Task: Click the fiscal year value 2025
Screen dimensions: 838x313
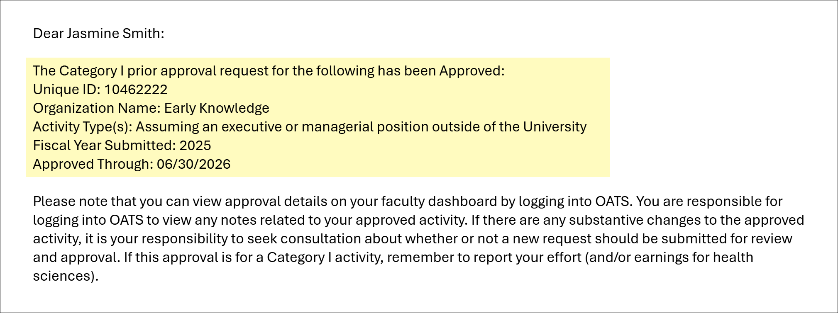Action: click(195, 146)
